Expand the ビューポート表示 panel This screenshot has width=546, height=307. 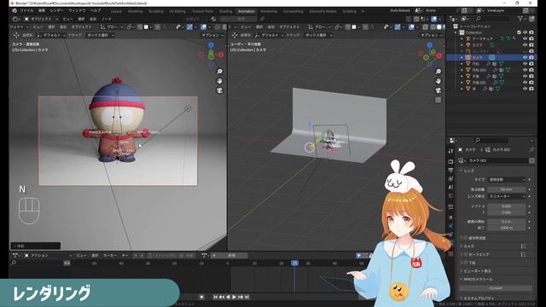[x=478, y=271]
